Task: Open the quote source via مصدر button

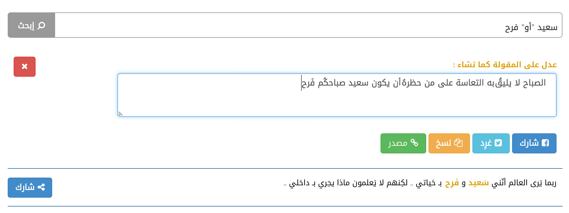Action: (x=403, y=143)
